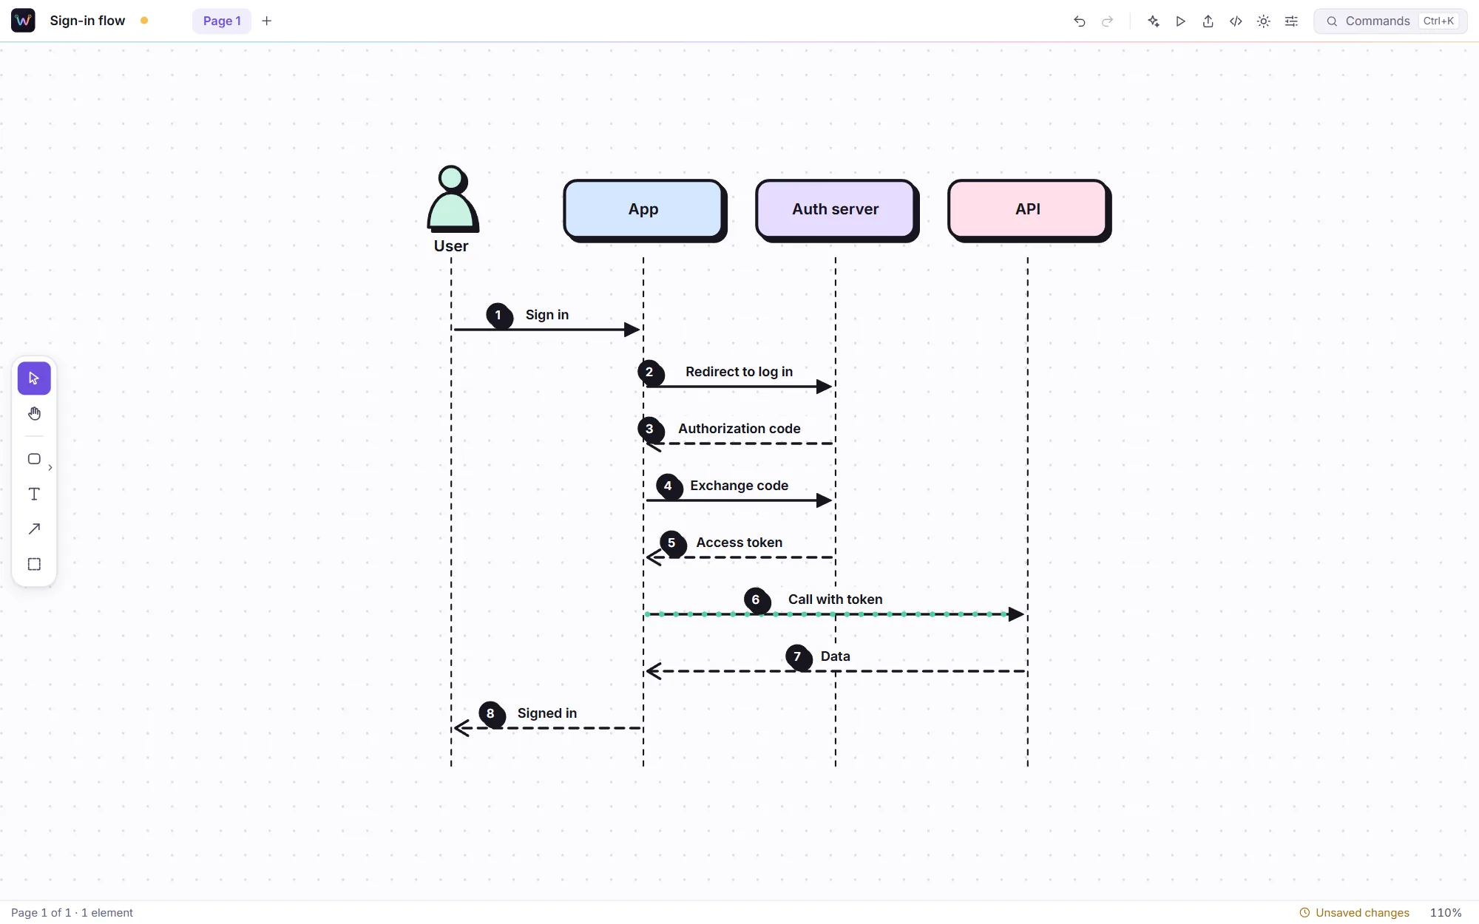The height and width of the screenshot is (924, 1479).
Task: Click the User actor label
Action: tap(451, 246)
